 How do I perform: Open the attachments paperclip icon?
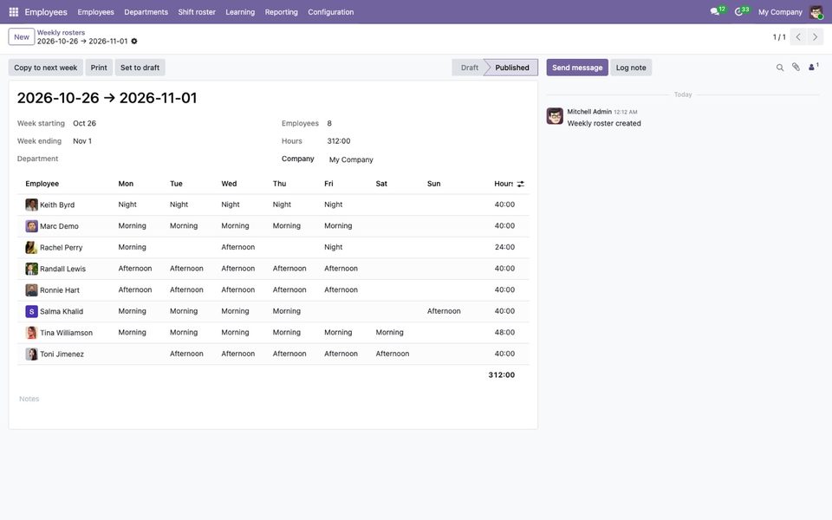pos(796,68)
